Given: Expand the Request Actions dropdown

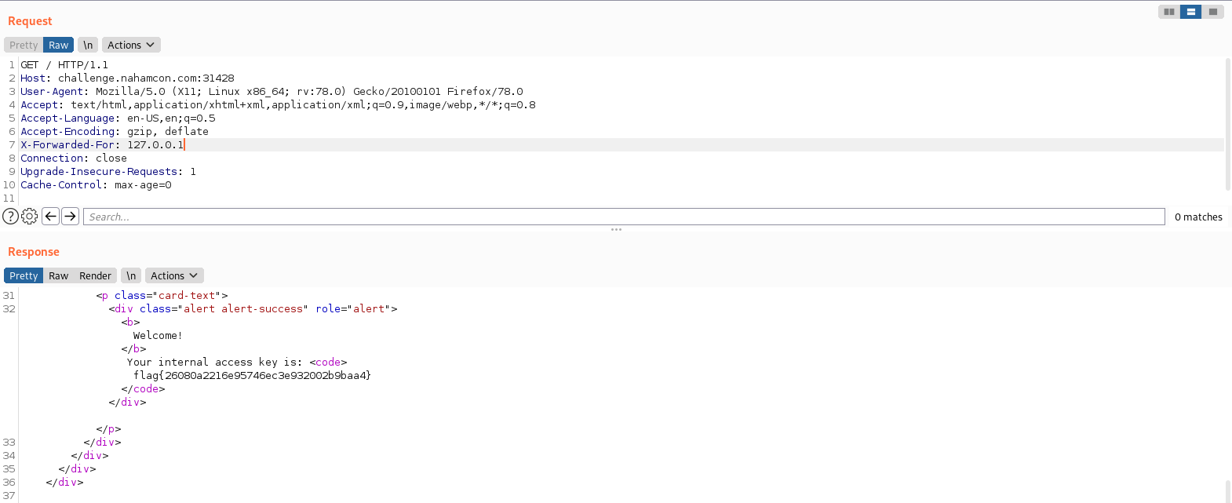Looking at the screenshot, I should click(x=131, y=46).
